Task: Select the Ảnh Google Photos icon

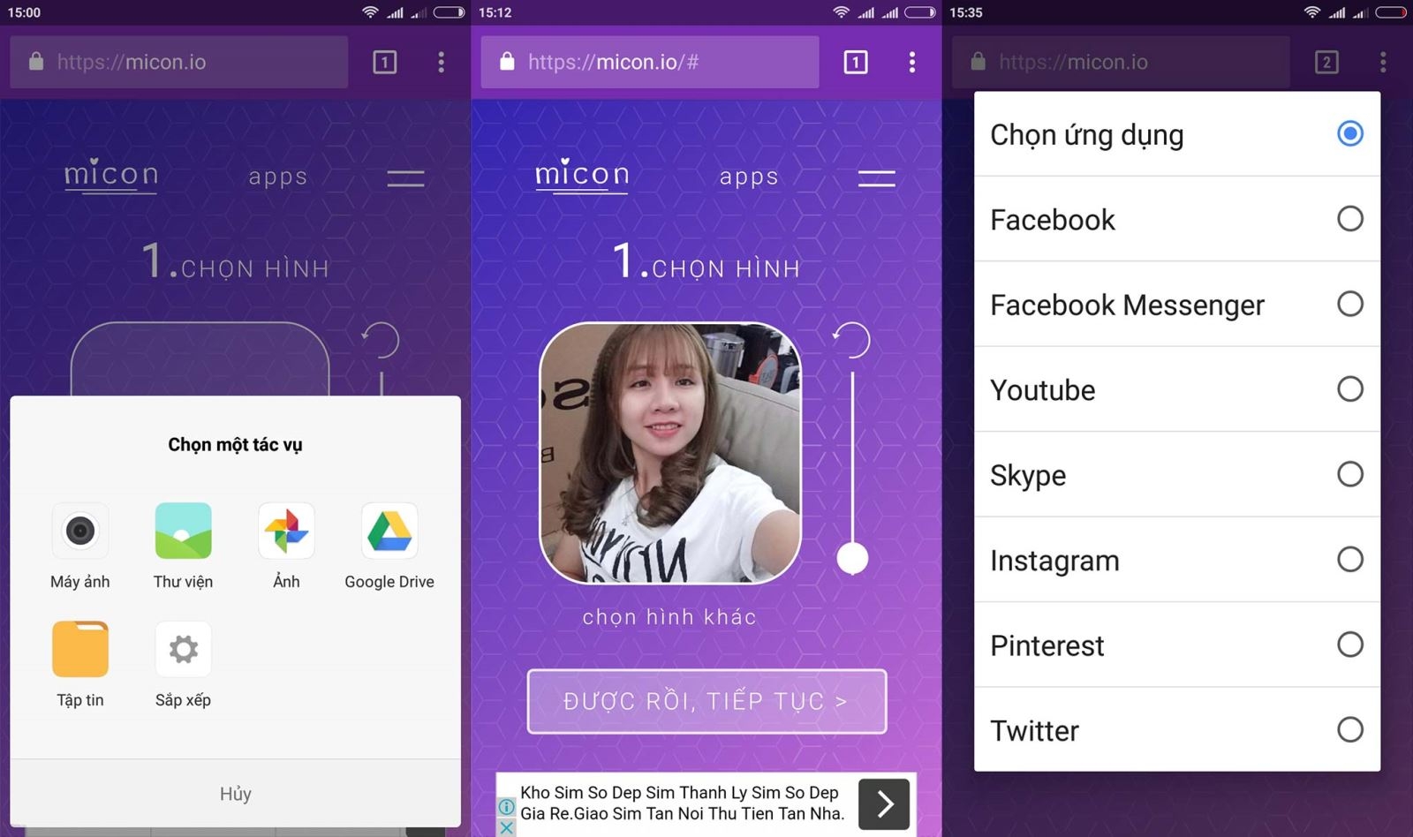Action: tap(286, 531)
